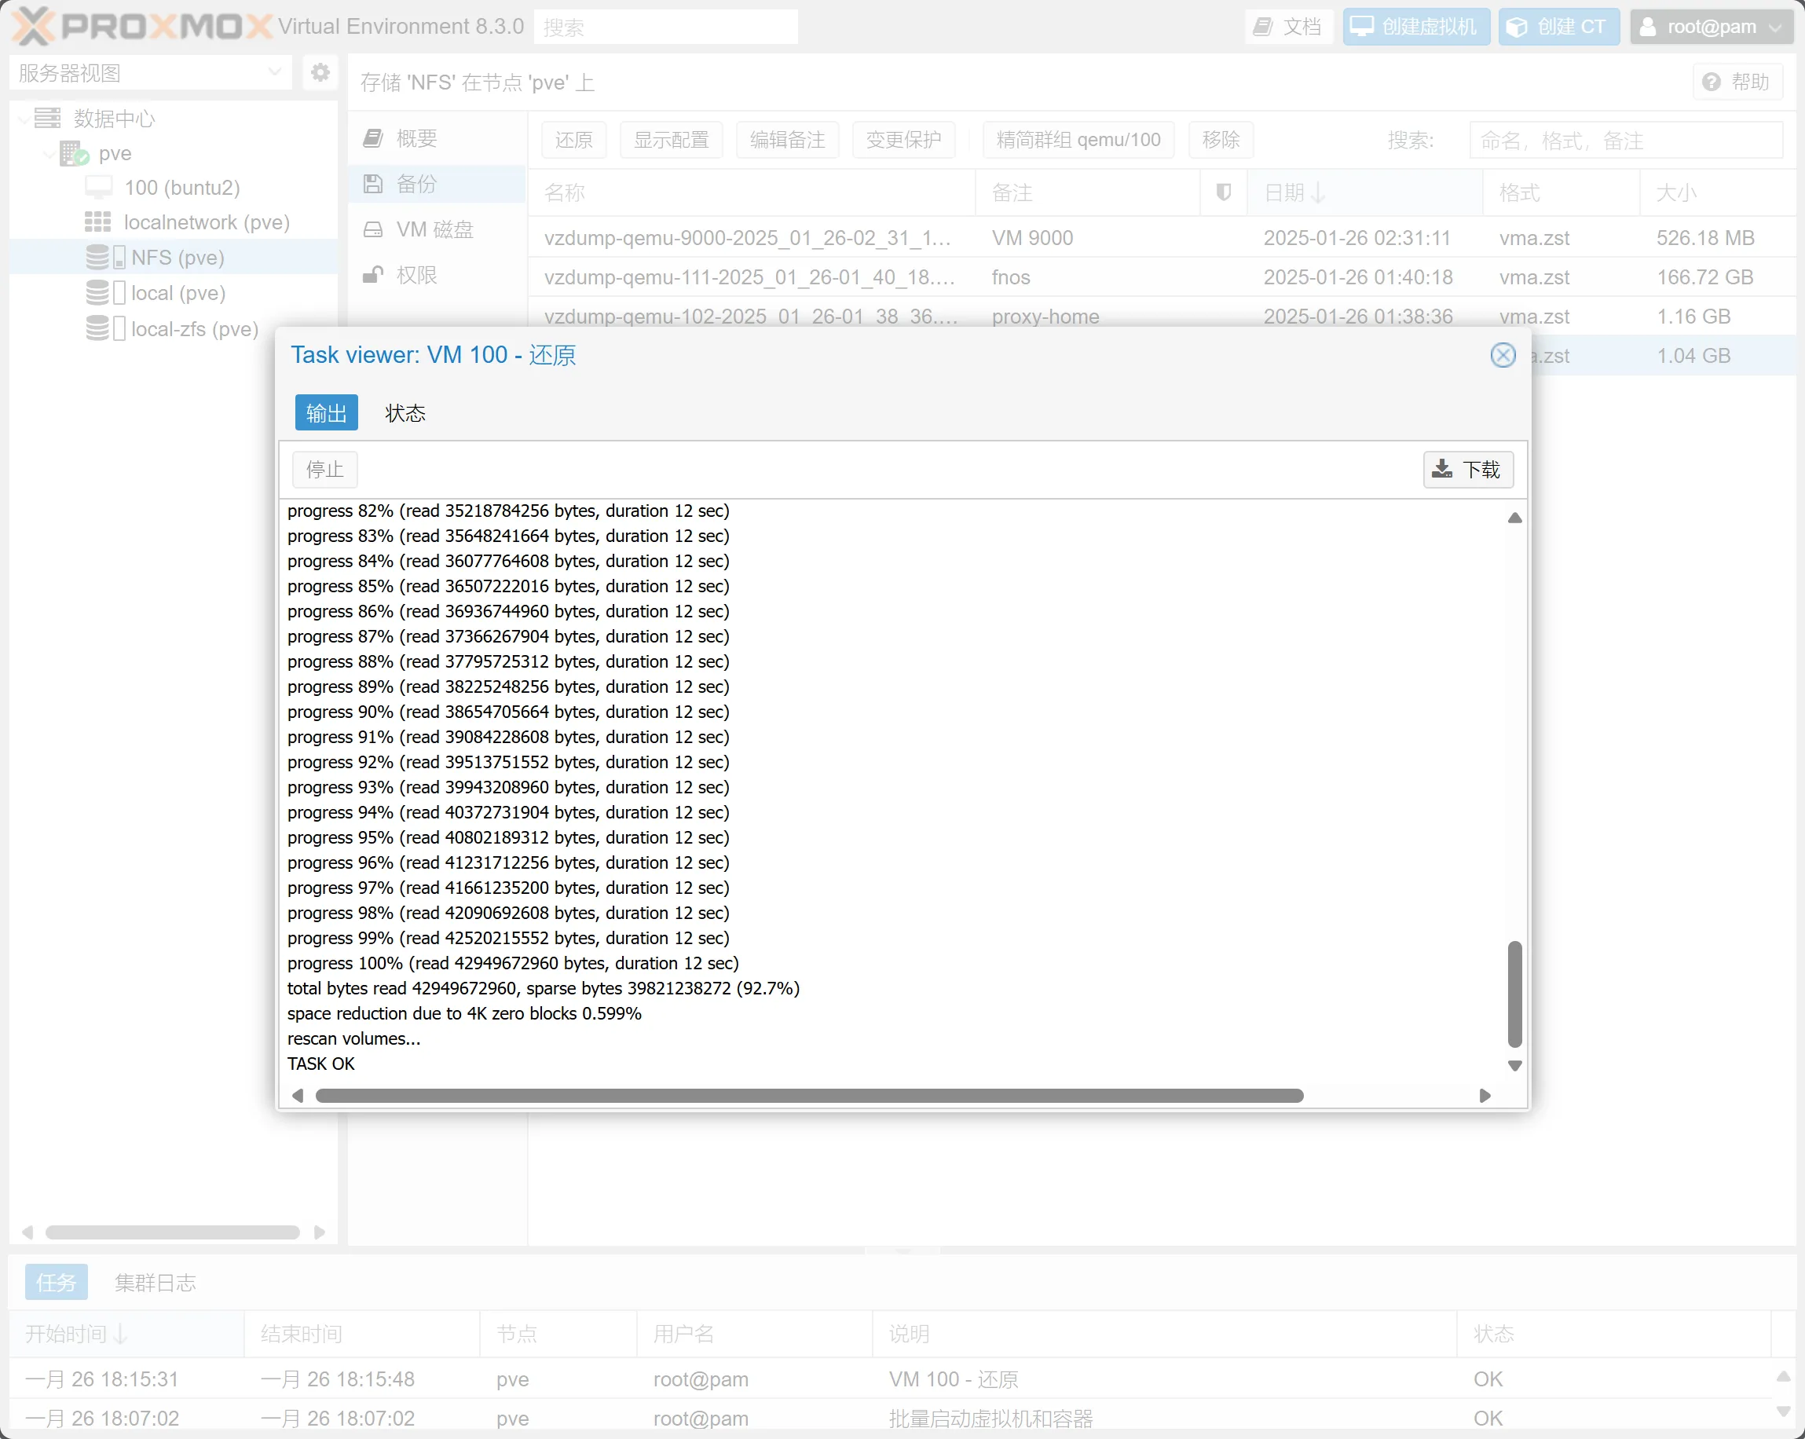This screenshot has width=1805, height=1439.
Task: Click the gear settings icon beside server view
Action: (320, 73)
